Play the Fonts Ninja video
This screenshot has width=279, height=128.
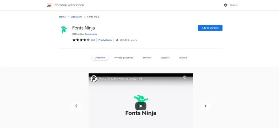141,106
